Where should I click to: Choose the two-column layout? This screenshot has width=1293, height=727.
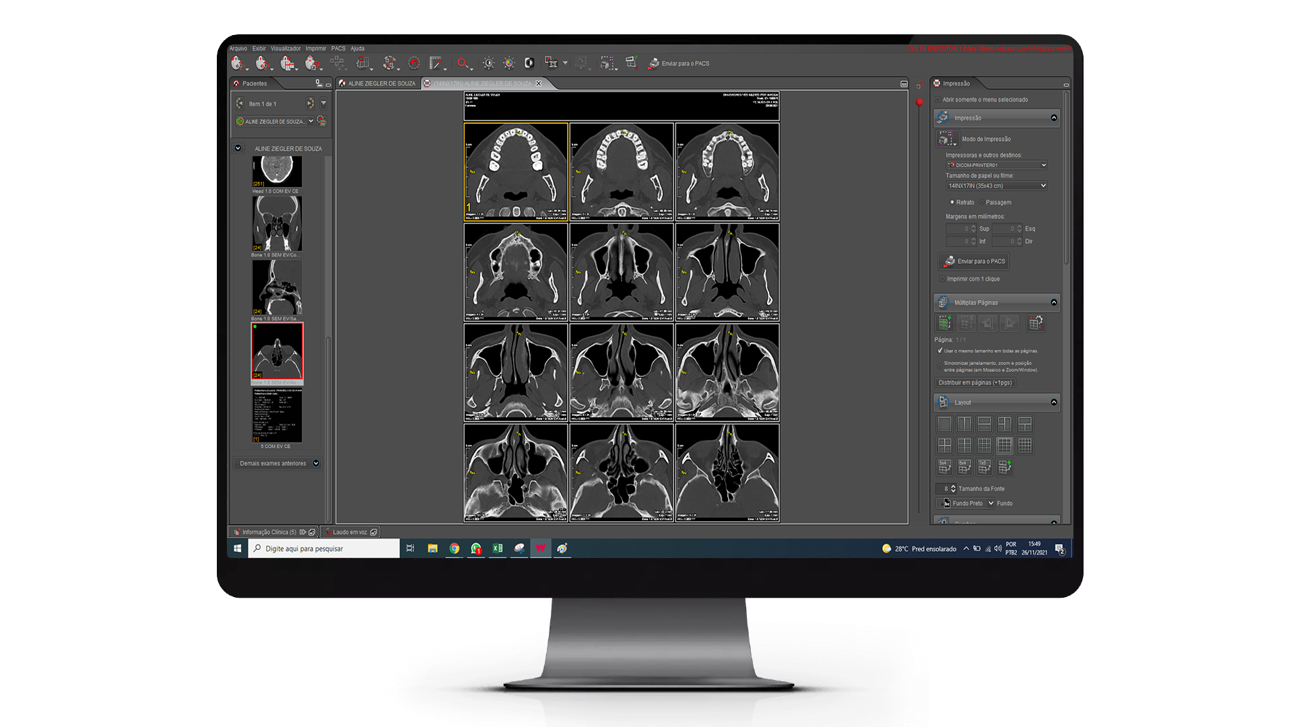coord(964,424)
